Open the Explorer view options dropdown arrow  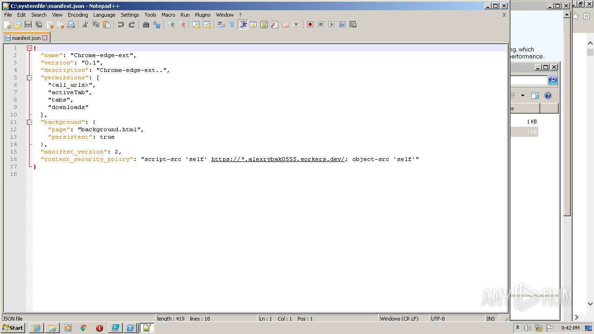tap(523, 96)
